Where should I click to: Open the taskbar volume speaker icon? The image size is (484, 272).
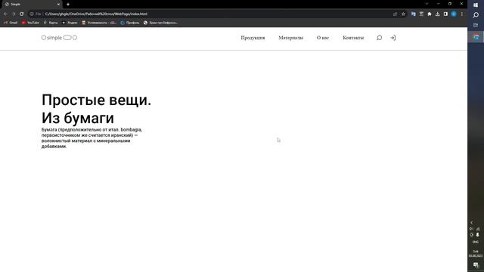(x=471, y=229)
